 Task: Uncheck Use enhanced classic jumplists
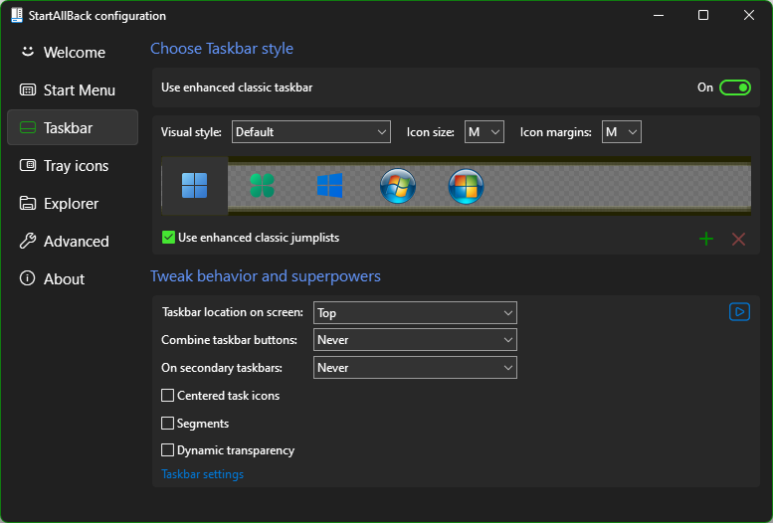[x=168, y=238]
